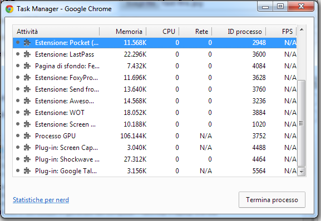Viewport: 321px width, 221px height.
Task: Click process ID 3884
Action: coord(259,113)
